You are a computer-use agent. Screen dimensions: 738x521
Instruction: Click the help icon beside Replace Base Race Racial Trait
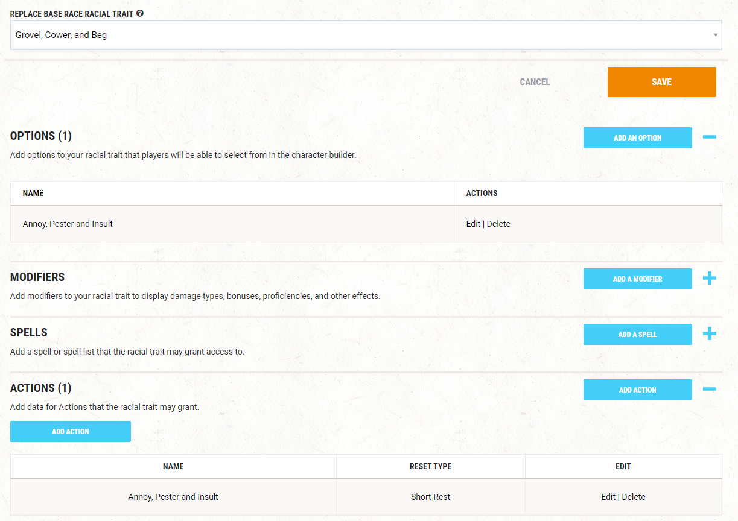click(x=140, y=13)
